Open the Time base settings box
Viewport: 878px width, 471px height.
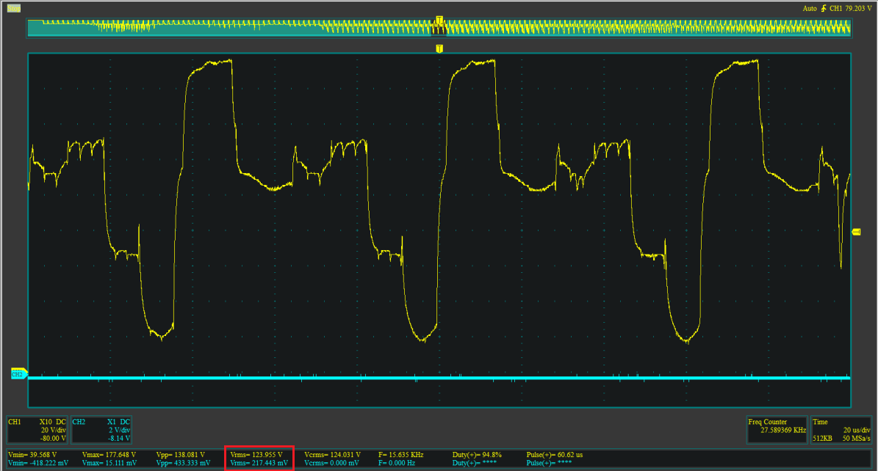click(841, 430)
